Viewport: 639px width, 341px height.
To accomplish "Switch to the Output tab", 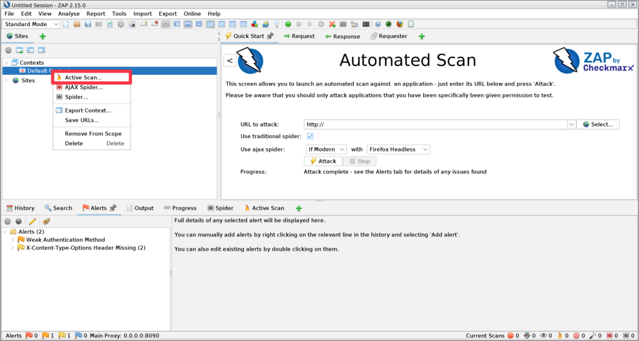I will coord(140,208).
